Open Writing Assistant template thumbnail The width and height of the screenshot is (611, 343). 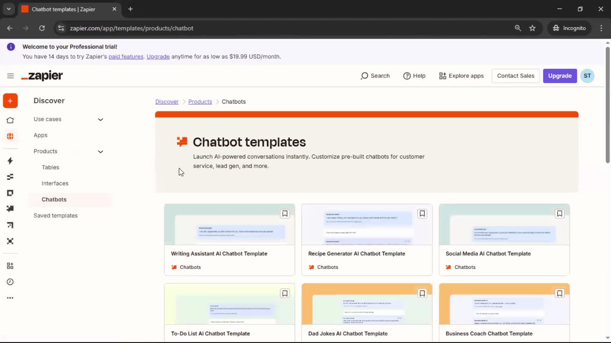229,225
